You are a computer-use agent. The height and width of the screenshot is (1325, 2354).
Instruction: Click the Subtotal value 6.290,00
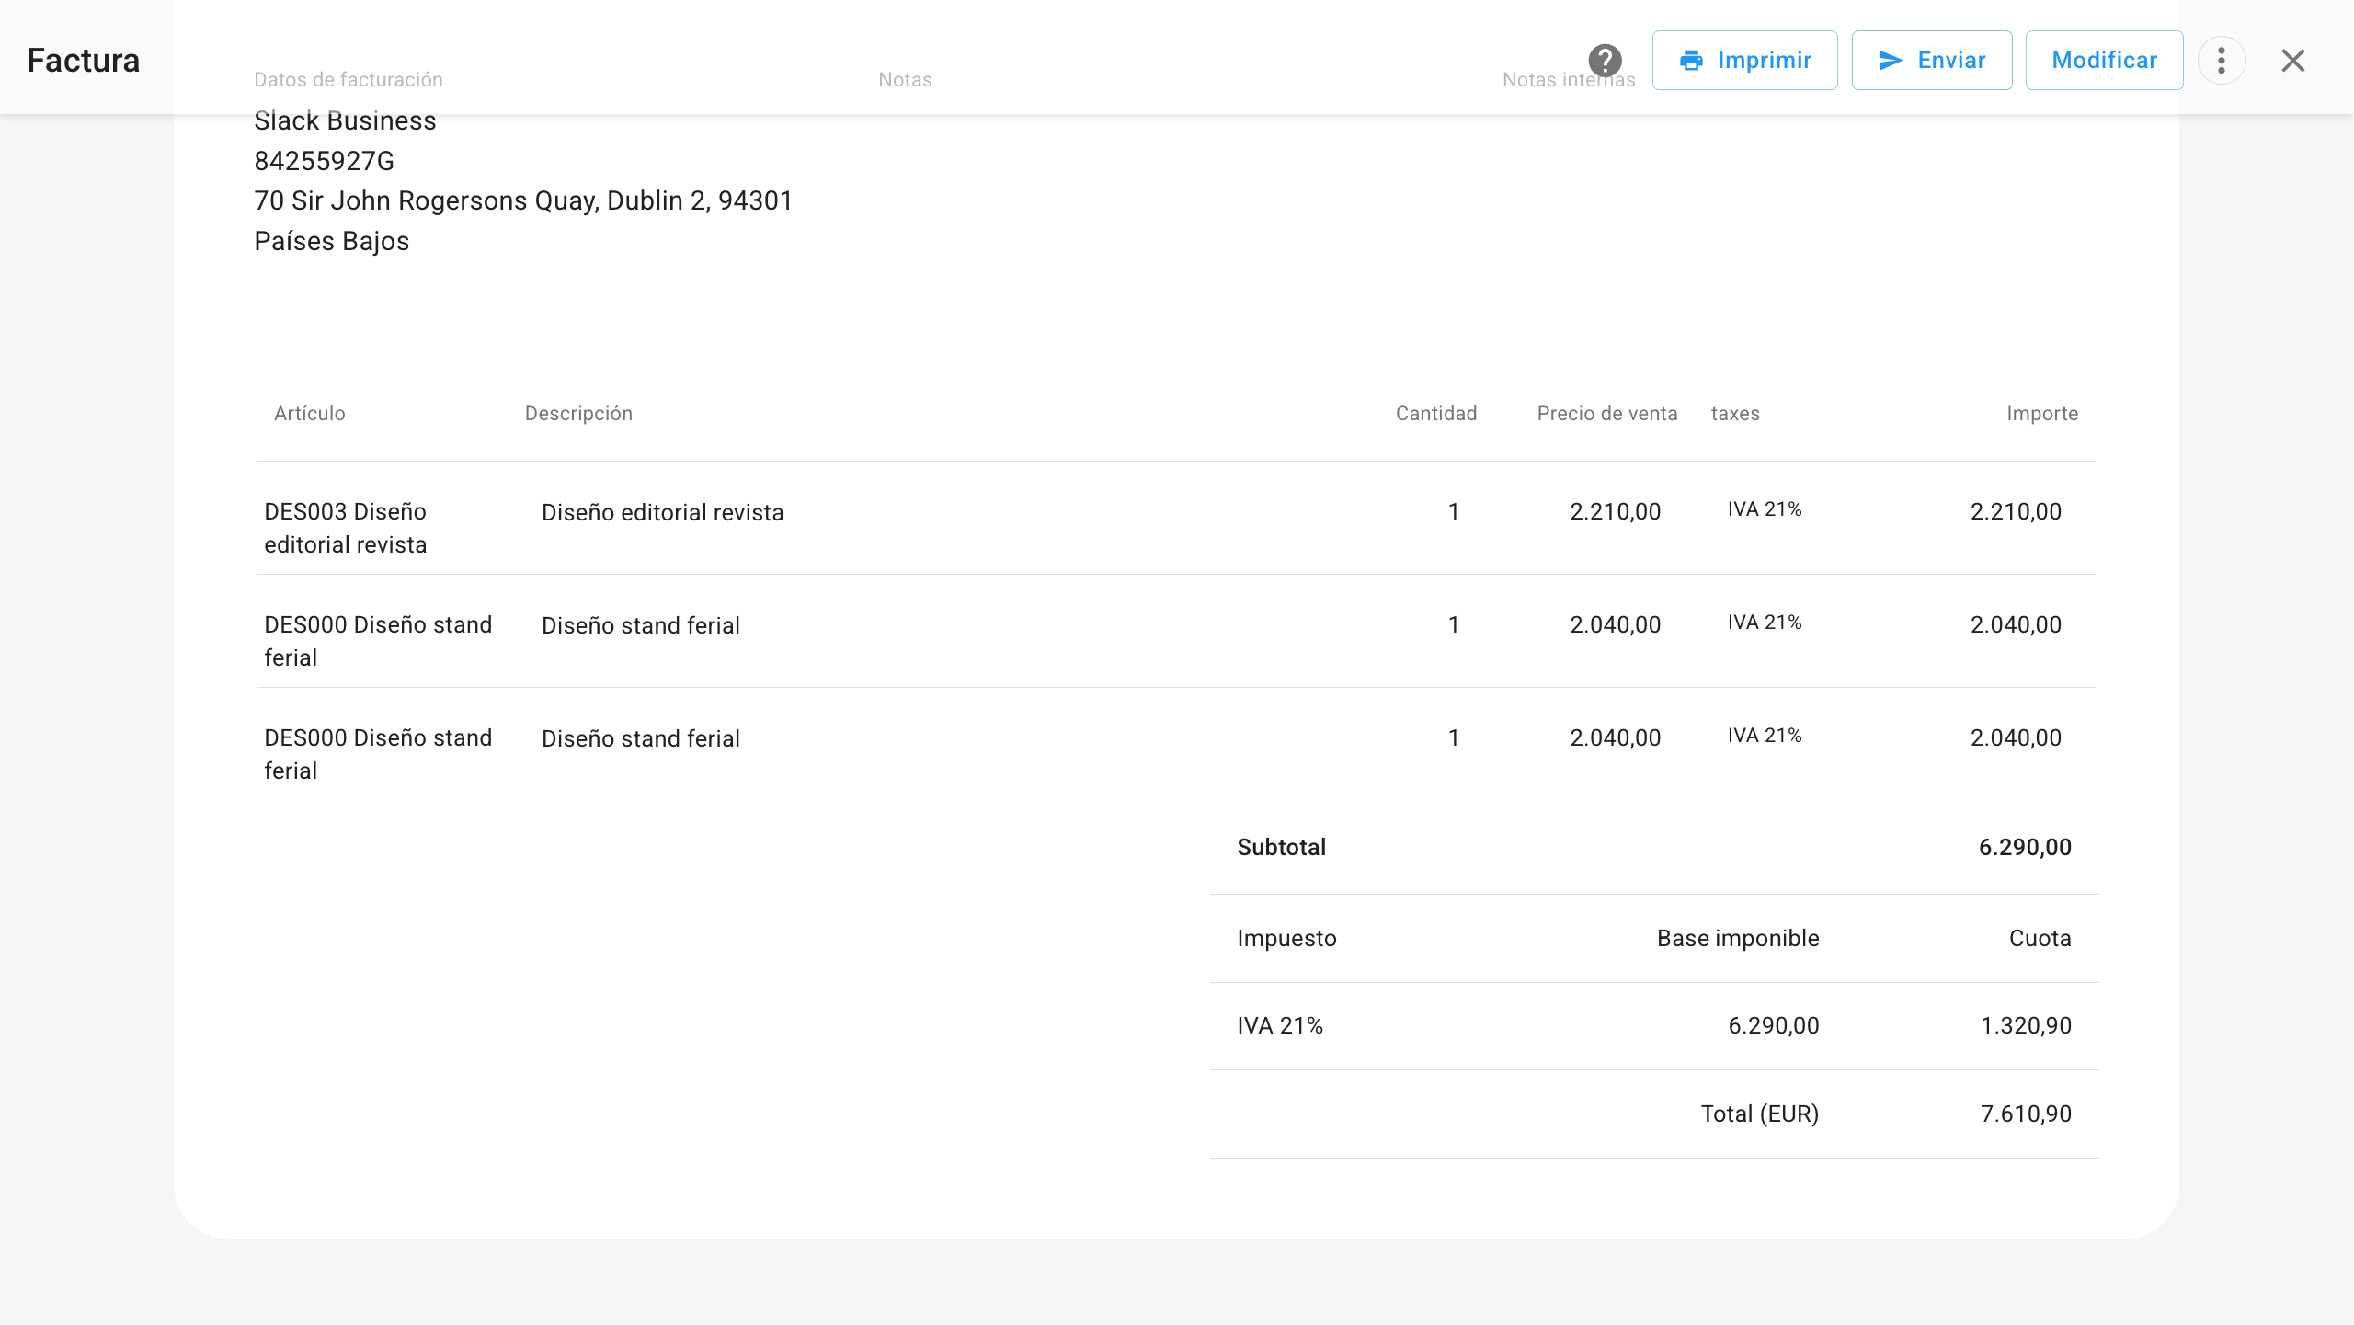(2025, 848)
